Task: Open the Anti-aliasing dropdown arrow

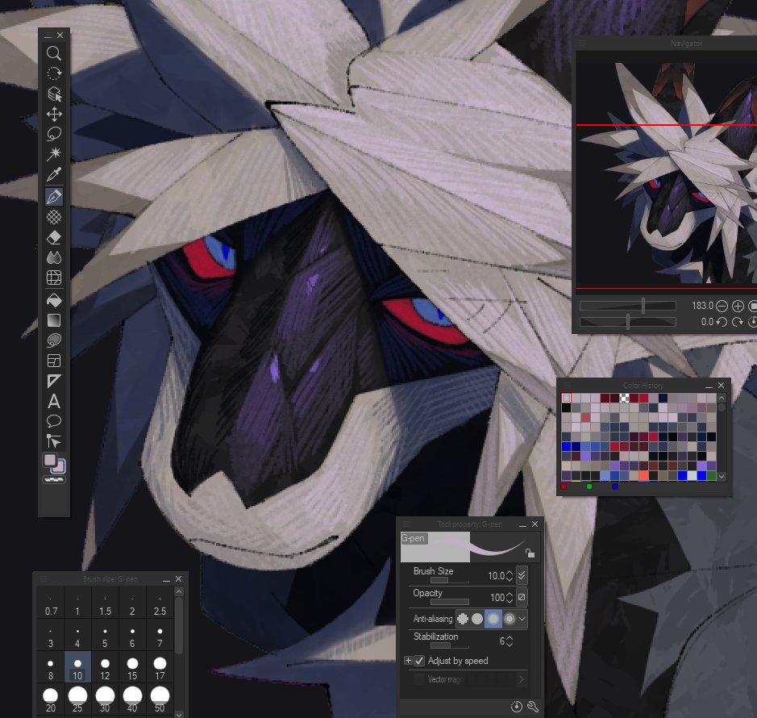Action: tap(522, 619)
